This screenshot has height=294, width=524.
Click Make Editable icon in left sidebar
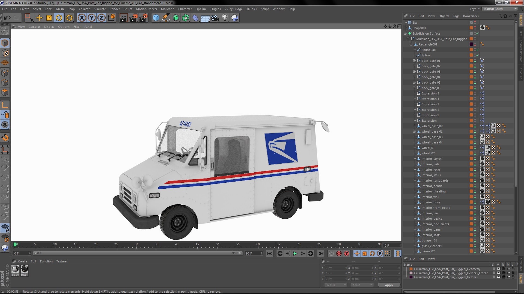click(5, 30)
